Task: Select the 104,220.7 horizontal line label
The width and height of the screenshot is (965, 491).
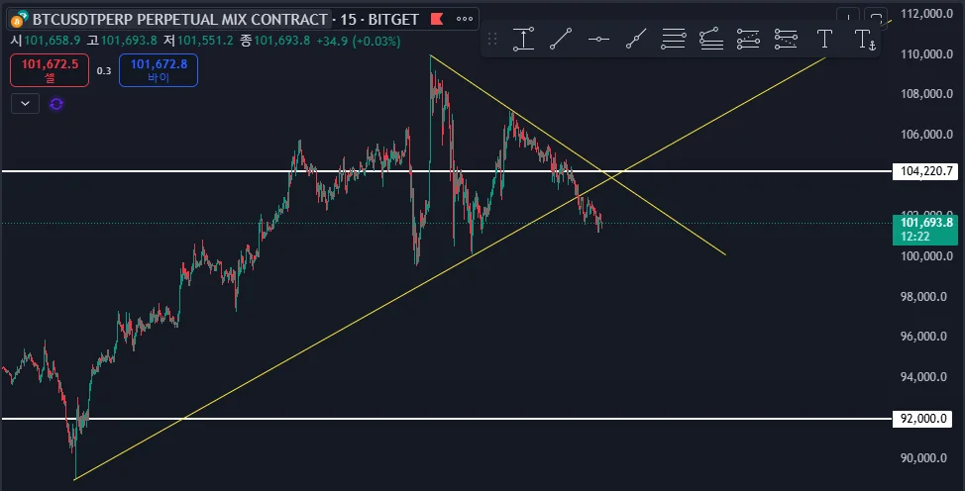Action: point(925,171)
